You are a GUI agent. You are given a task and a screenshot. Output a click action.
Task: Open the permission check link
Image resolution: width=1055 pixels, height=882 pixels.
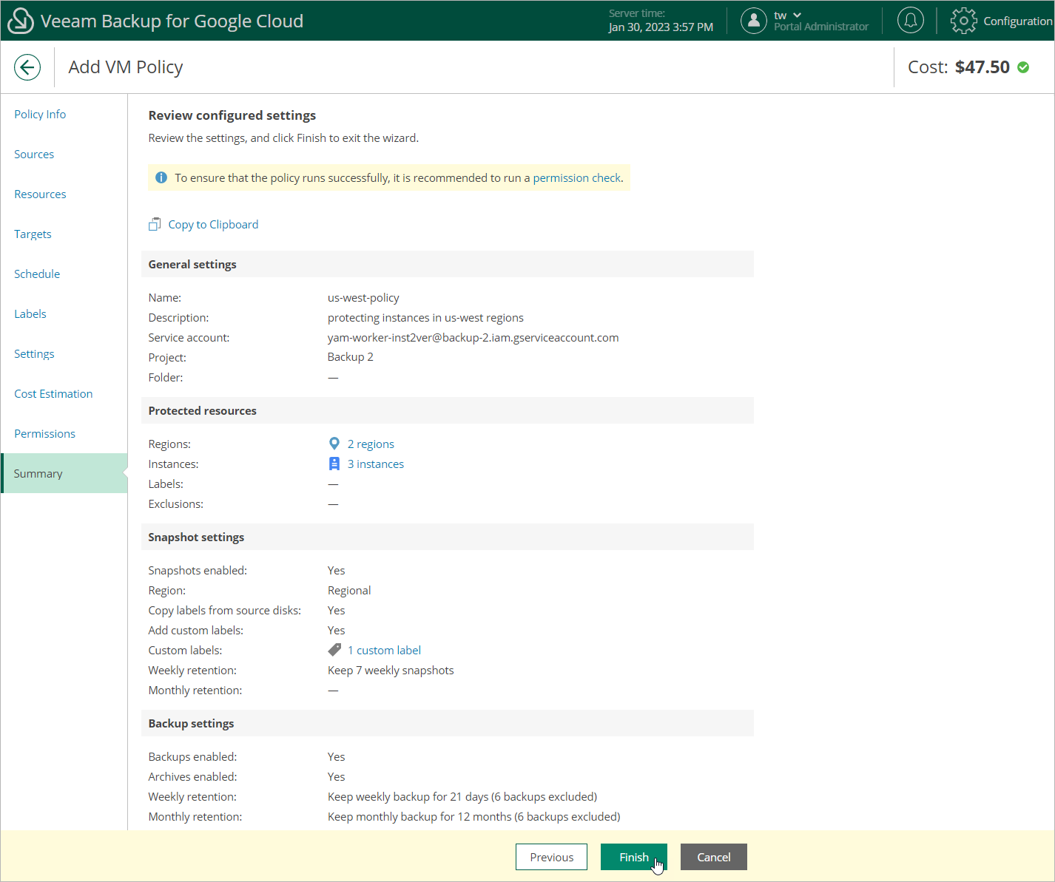[x=577, y=177]
